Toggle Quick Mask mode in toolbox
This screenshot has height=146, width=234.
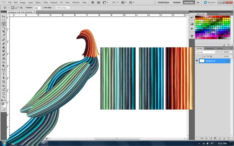coord(4,109)
